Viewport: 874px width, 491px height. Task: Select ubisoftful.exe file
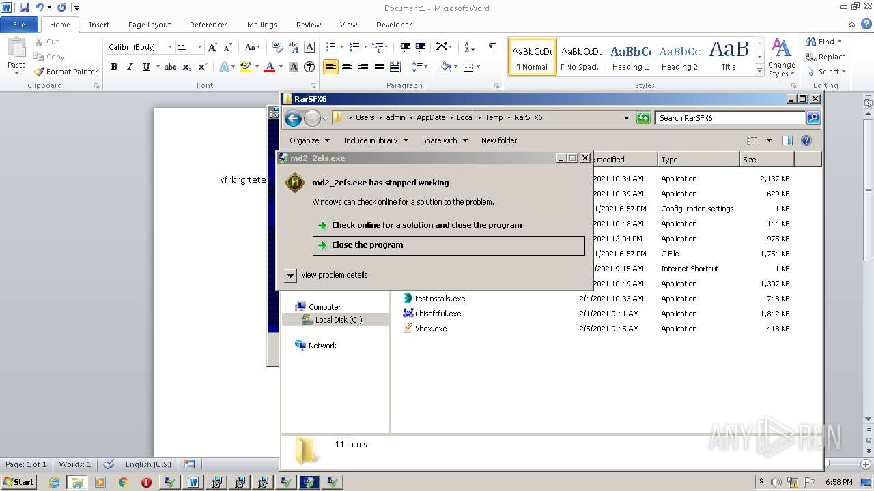(x=438, y=314)
